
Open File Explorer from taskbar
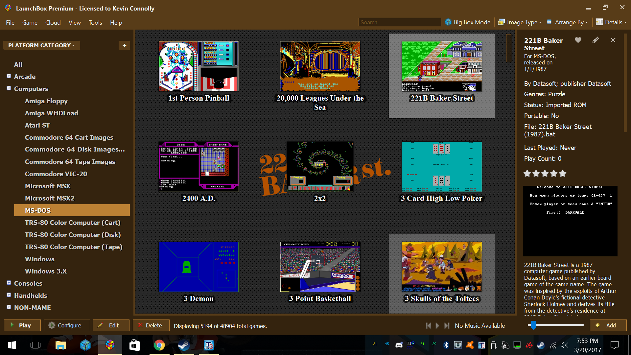(60, 345)
